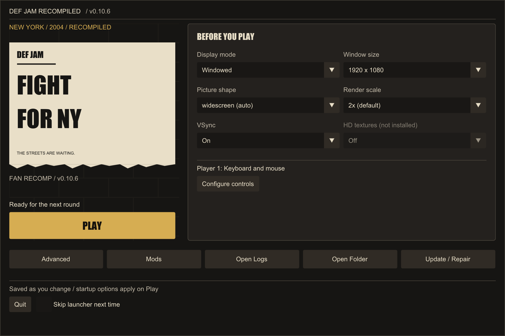Expand the Picture shape dropdown showing widescreen (auto)

click(268, 105)
